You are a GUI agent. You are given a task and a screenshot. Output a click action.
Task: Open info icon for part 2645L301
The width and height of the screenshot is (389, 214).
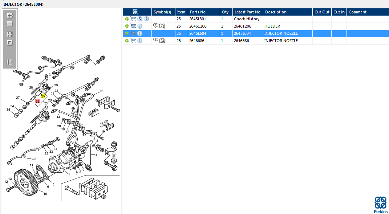(147, 19)
